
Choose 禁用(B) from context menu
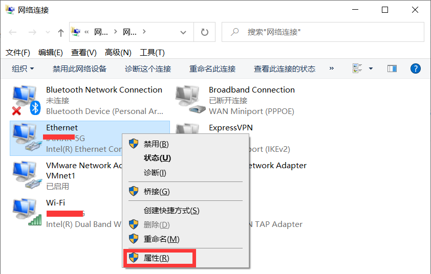(156, 144)
